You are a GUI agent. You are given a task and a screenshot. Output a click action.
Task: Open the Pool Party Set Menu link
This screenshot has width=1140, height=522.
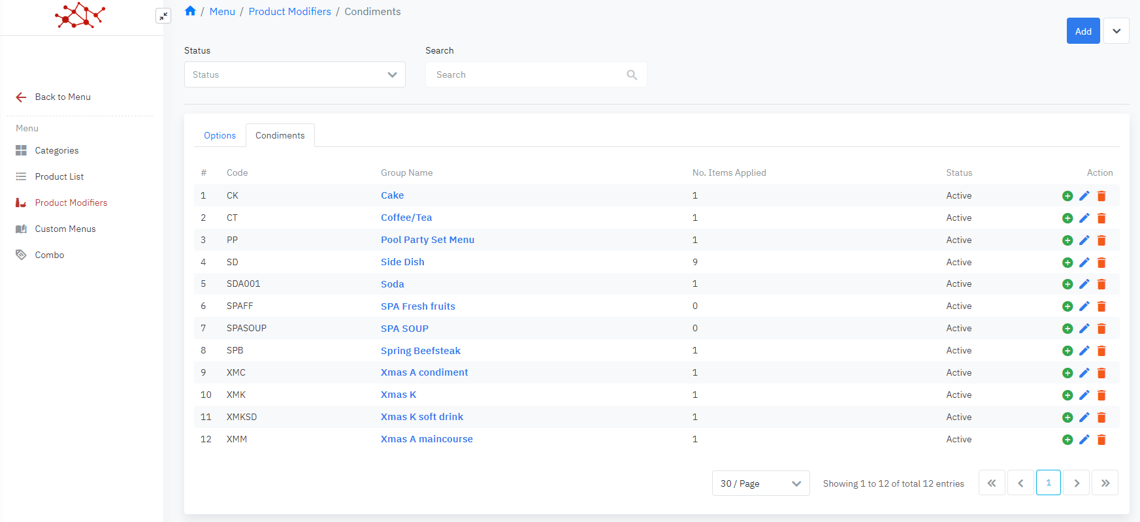[x=427, y=240]
